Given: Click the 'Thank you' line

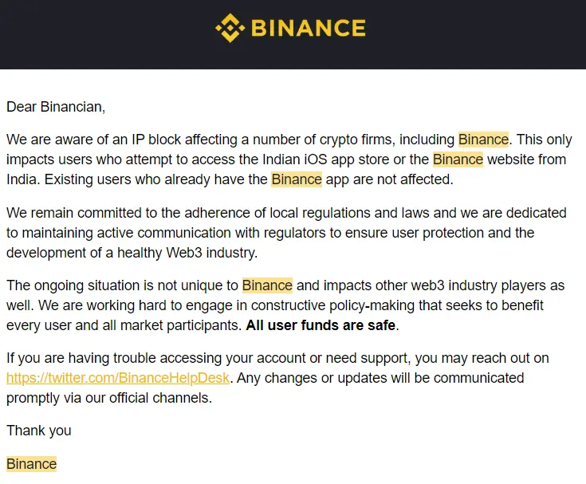Looking at the screenshot, I should (x=39, y=431).
